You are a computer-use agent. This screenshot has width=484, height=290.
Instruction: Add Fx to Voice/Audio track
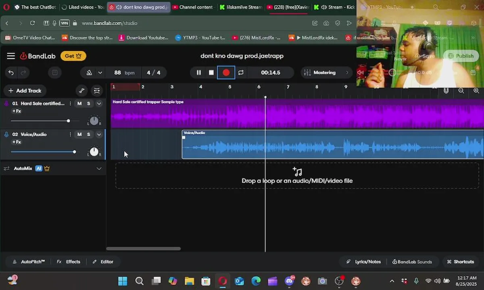pos(17,142)
